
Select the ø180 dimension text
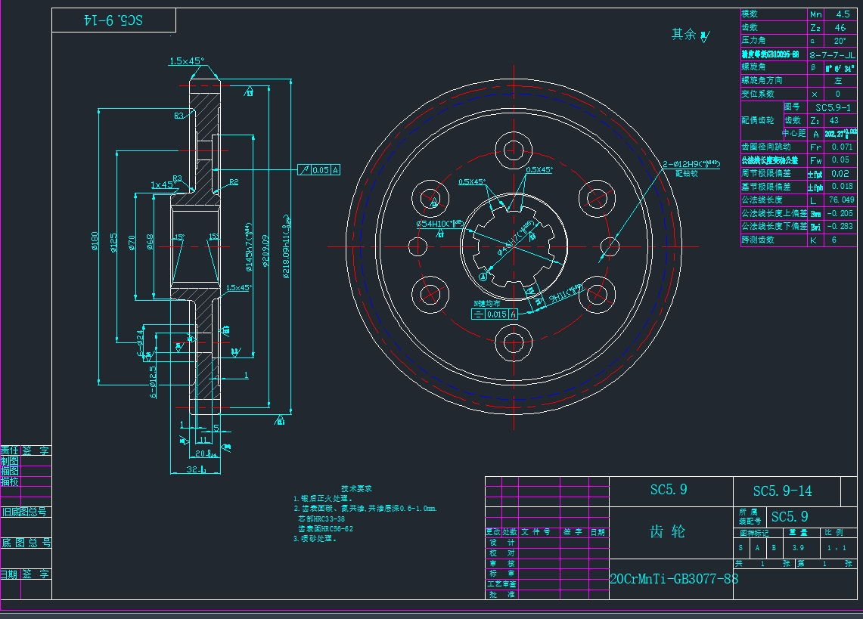[x=95, y=240]
